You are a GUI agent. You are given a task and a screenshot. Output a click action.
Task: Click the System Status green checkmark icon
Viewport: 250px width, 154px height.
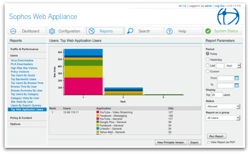click(x=208, y=31)
